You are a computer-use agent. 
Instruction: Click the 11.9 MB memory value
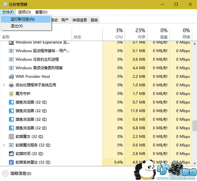(138, 111)
